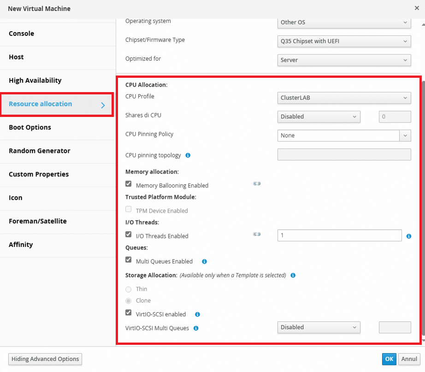The image size is (425, 372).
Task: Click info icon next to Multi Queues Enabled
Action: point(204,262)
